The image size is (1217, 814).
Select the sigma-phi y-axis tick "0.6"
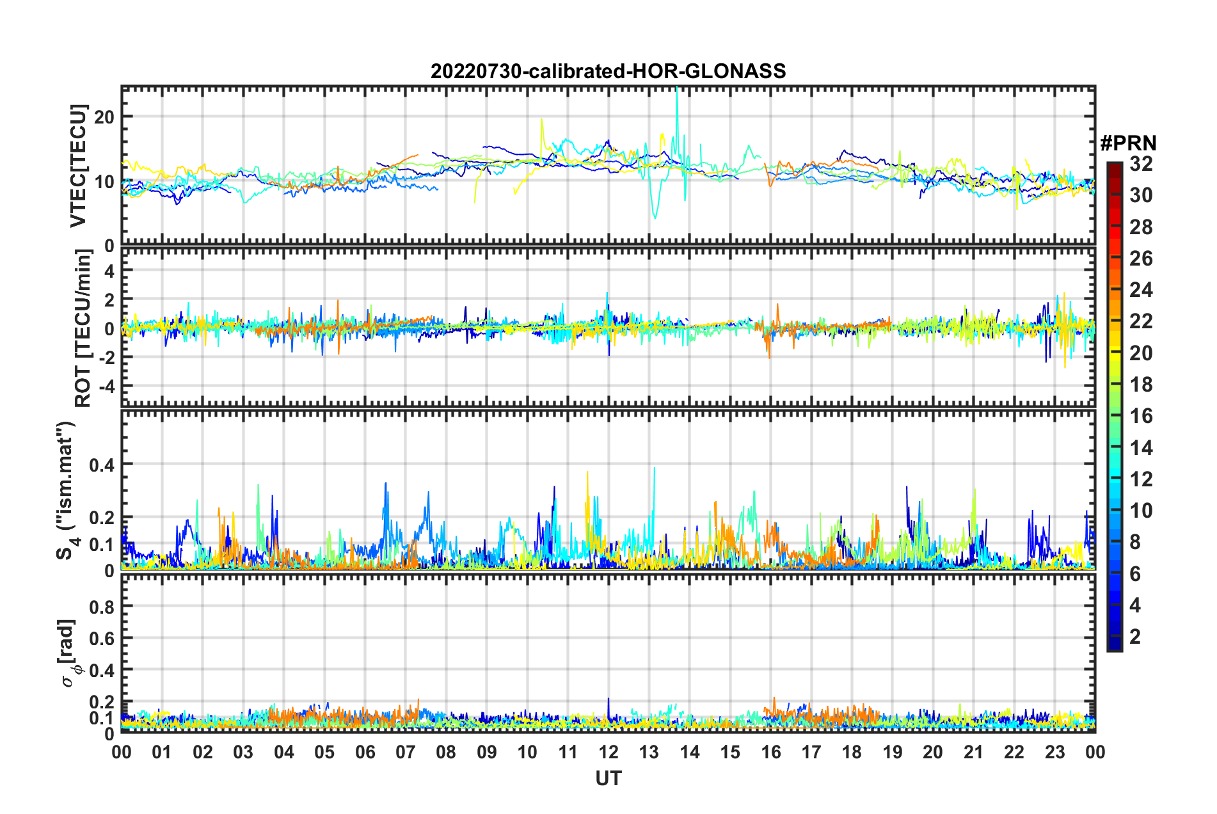pos(102,637)
